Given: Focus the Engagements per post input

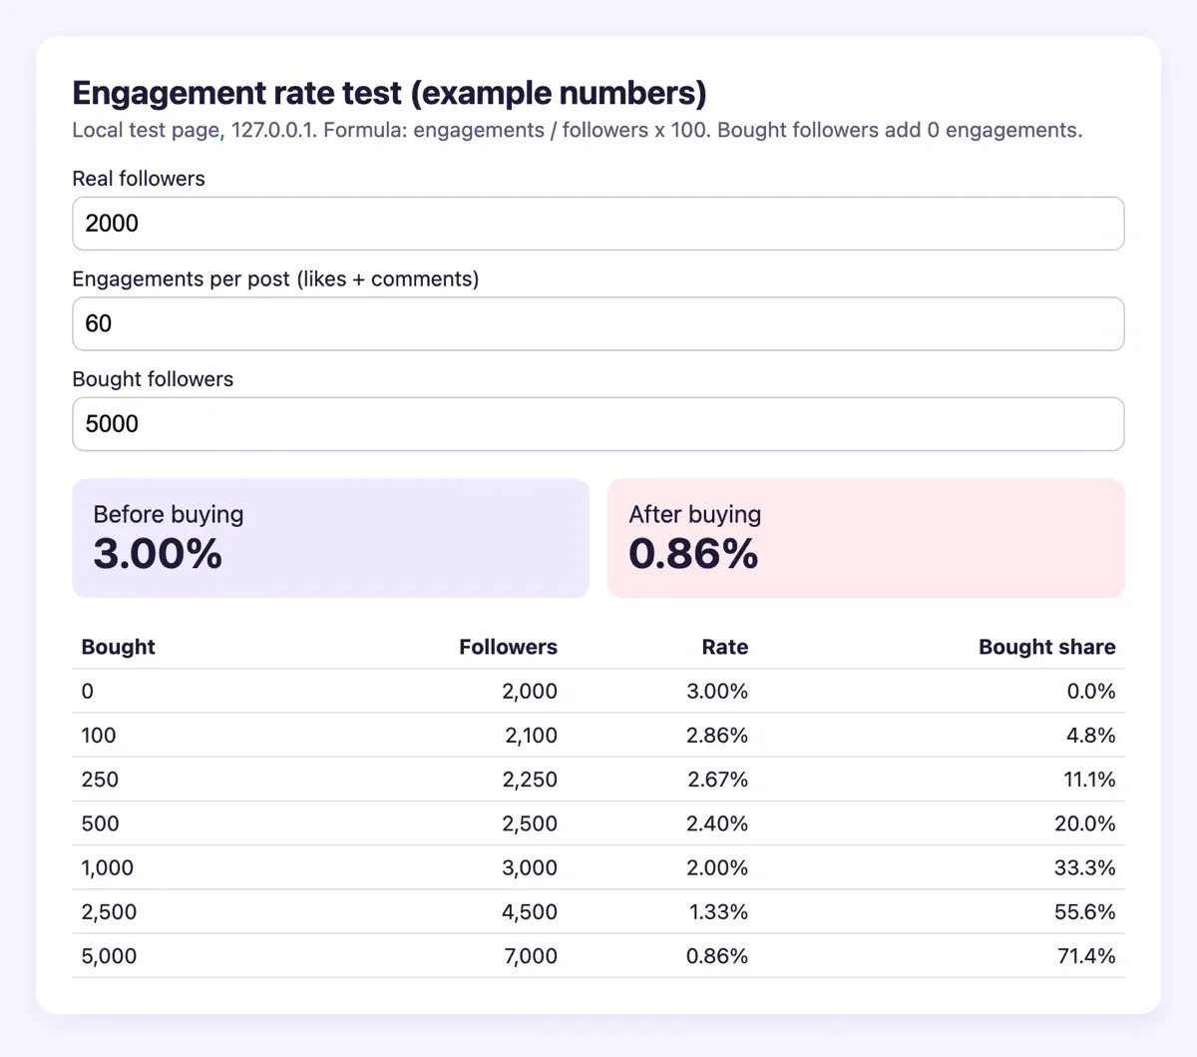Looking at the screenshot, I should (x=598, y=323).
